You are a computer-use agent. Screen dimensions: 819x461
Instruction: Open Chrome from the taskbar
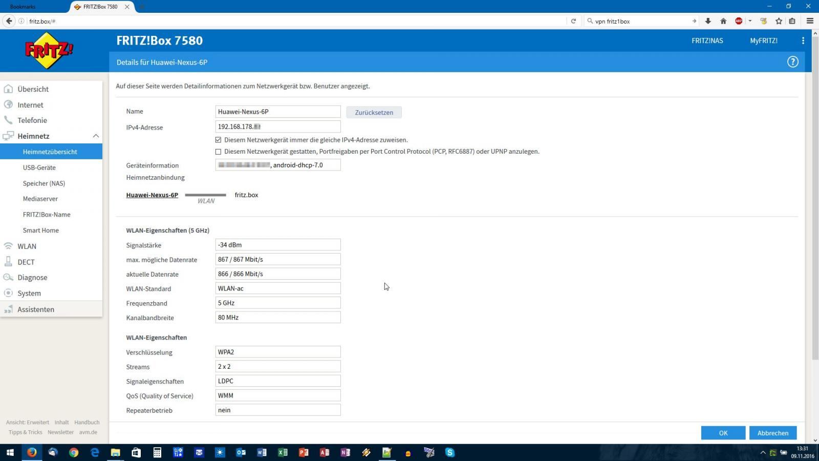coord(74,452)
